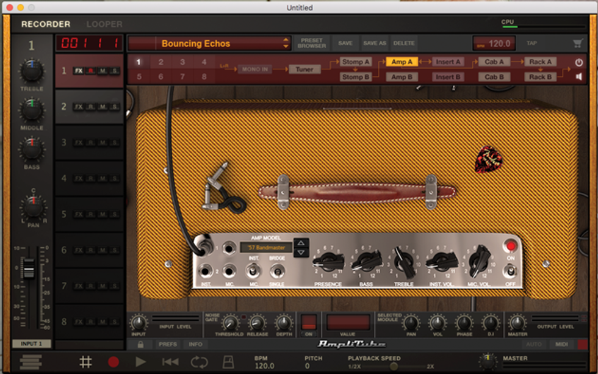Screen dimensions: 598x374
Task: Click the playback speed slider
Action: tap(394, 366)
